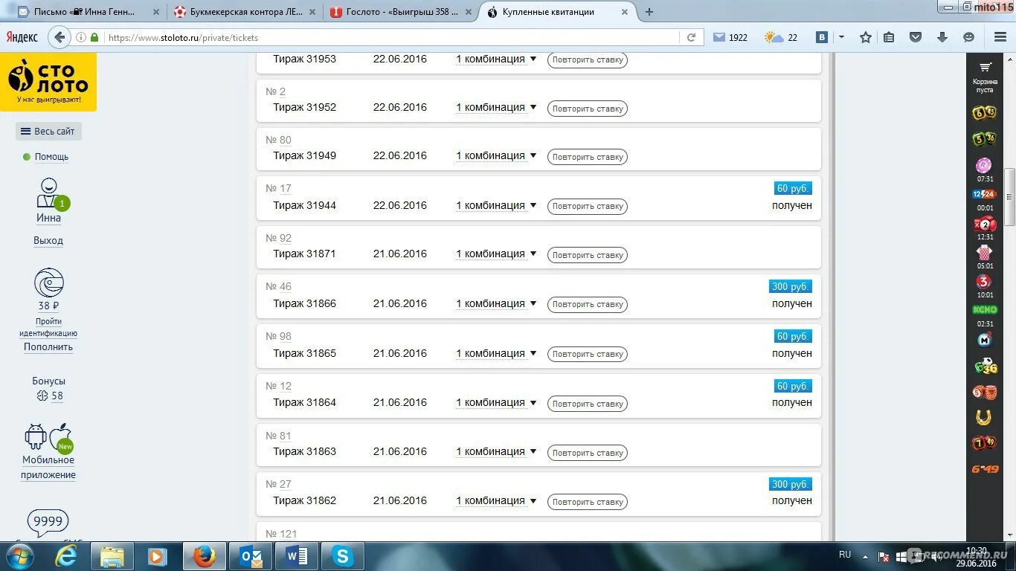Open the 12/24 lottery icon

(x=984, y=194)
